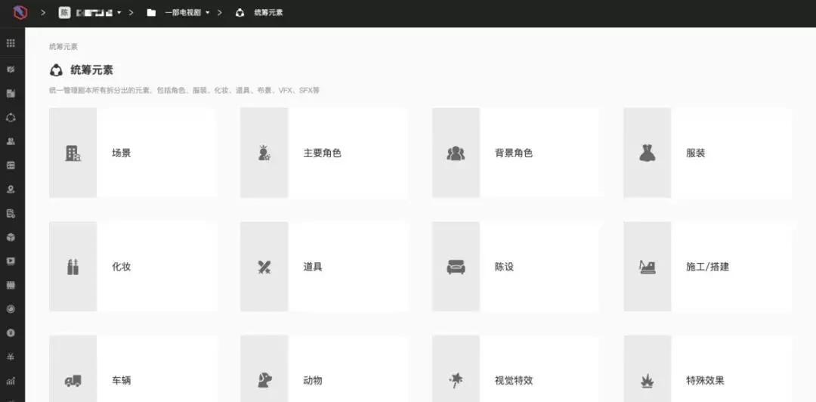Open the 服装 costume dress icon
The width and height of the screenshot is (816, 402).
[x=647, y=153]
